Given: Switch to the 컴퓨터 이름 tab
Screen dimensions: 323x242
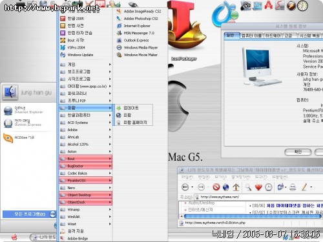Looking at the screenshot, I should (x=251, y=35).
